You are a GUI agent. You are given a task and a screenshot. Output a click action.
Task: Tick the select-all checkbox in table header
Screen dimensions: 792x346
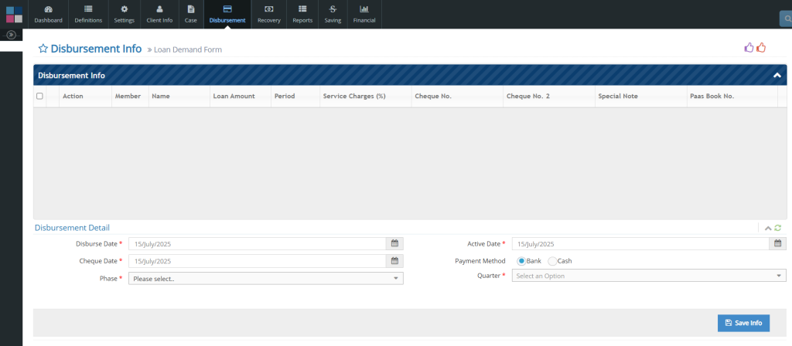click(x=39, y=97)
